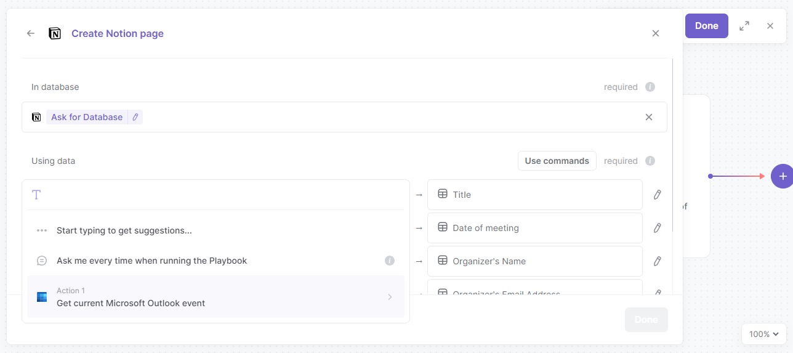Screen dimensions: 793x353
Task: Click the text input with T icon
Action: (215, 195)
